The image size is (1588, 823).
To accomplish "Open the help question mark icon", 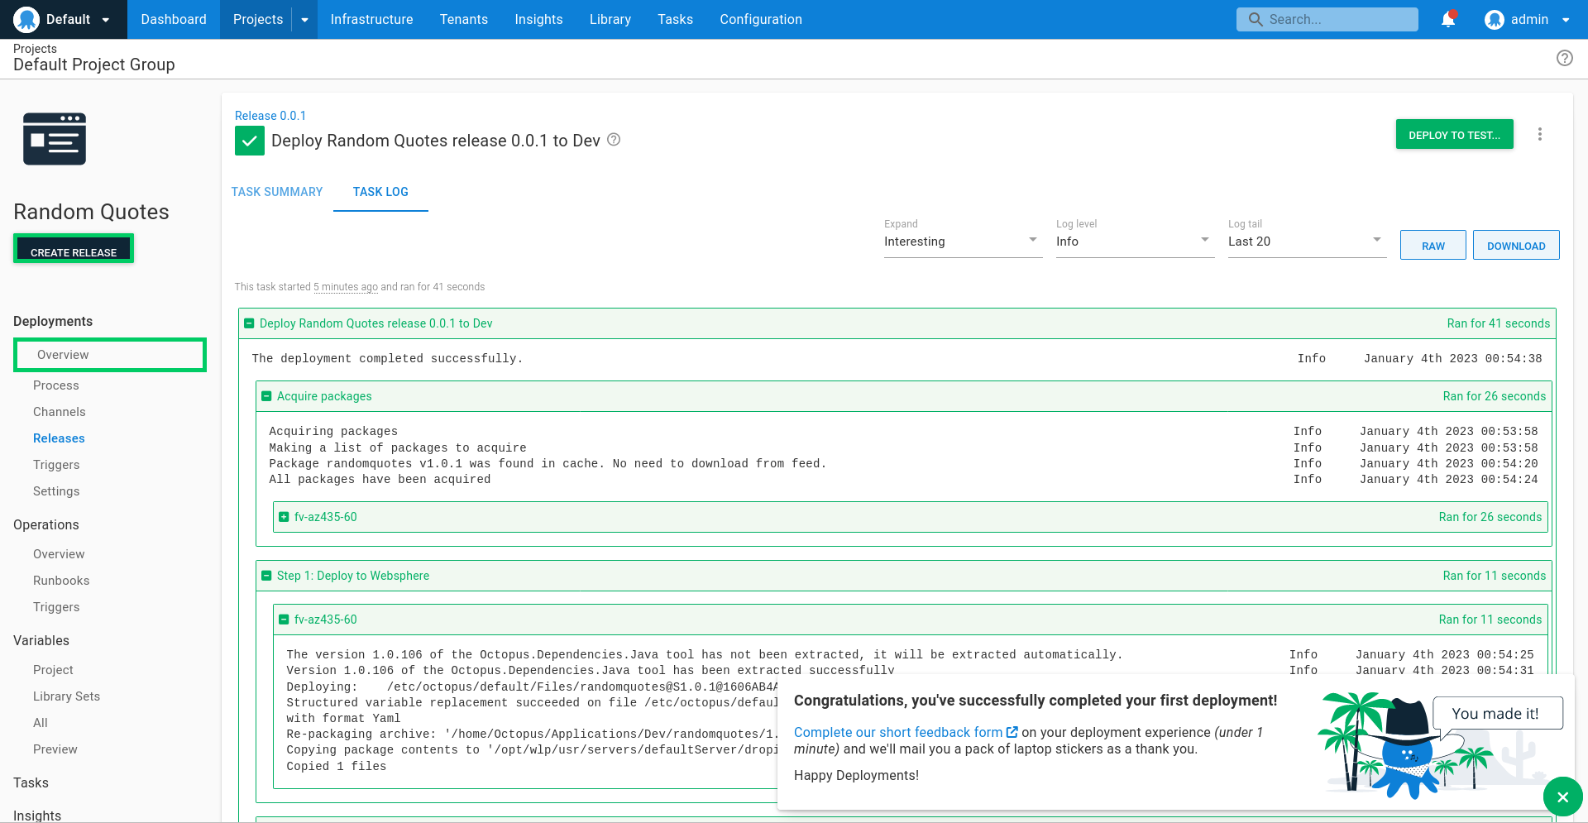I will (1564, 58).
